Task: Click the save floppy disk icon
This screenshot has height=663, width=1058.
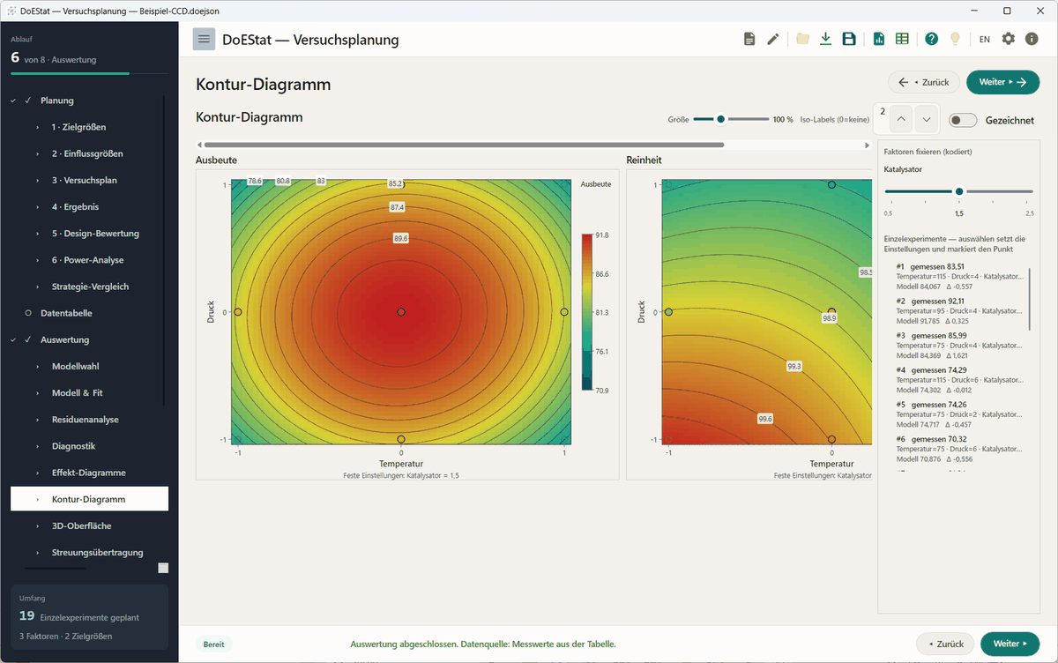Action: tap(849, 39)
